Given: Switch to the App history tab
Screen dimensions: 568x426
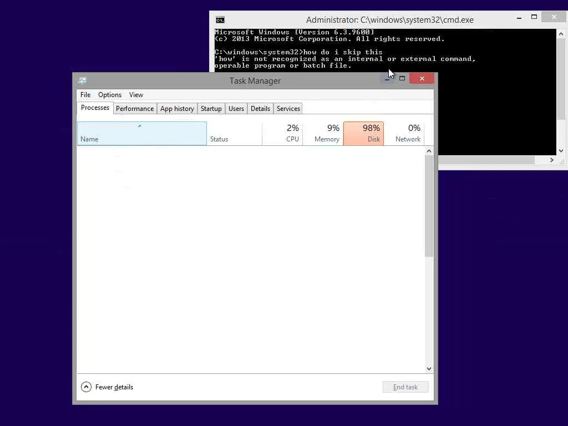Looking at the screenshot, I should [x=177, y=109].
